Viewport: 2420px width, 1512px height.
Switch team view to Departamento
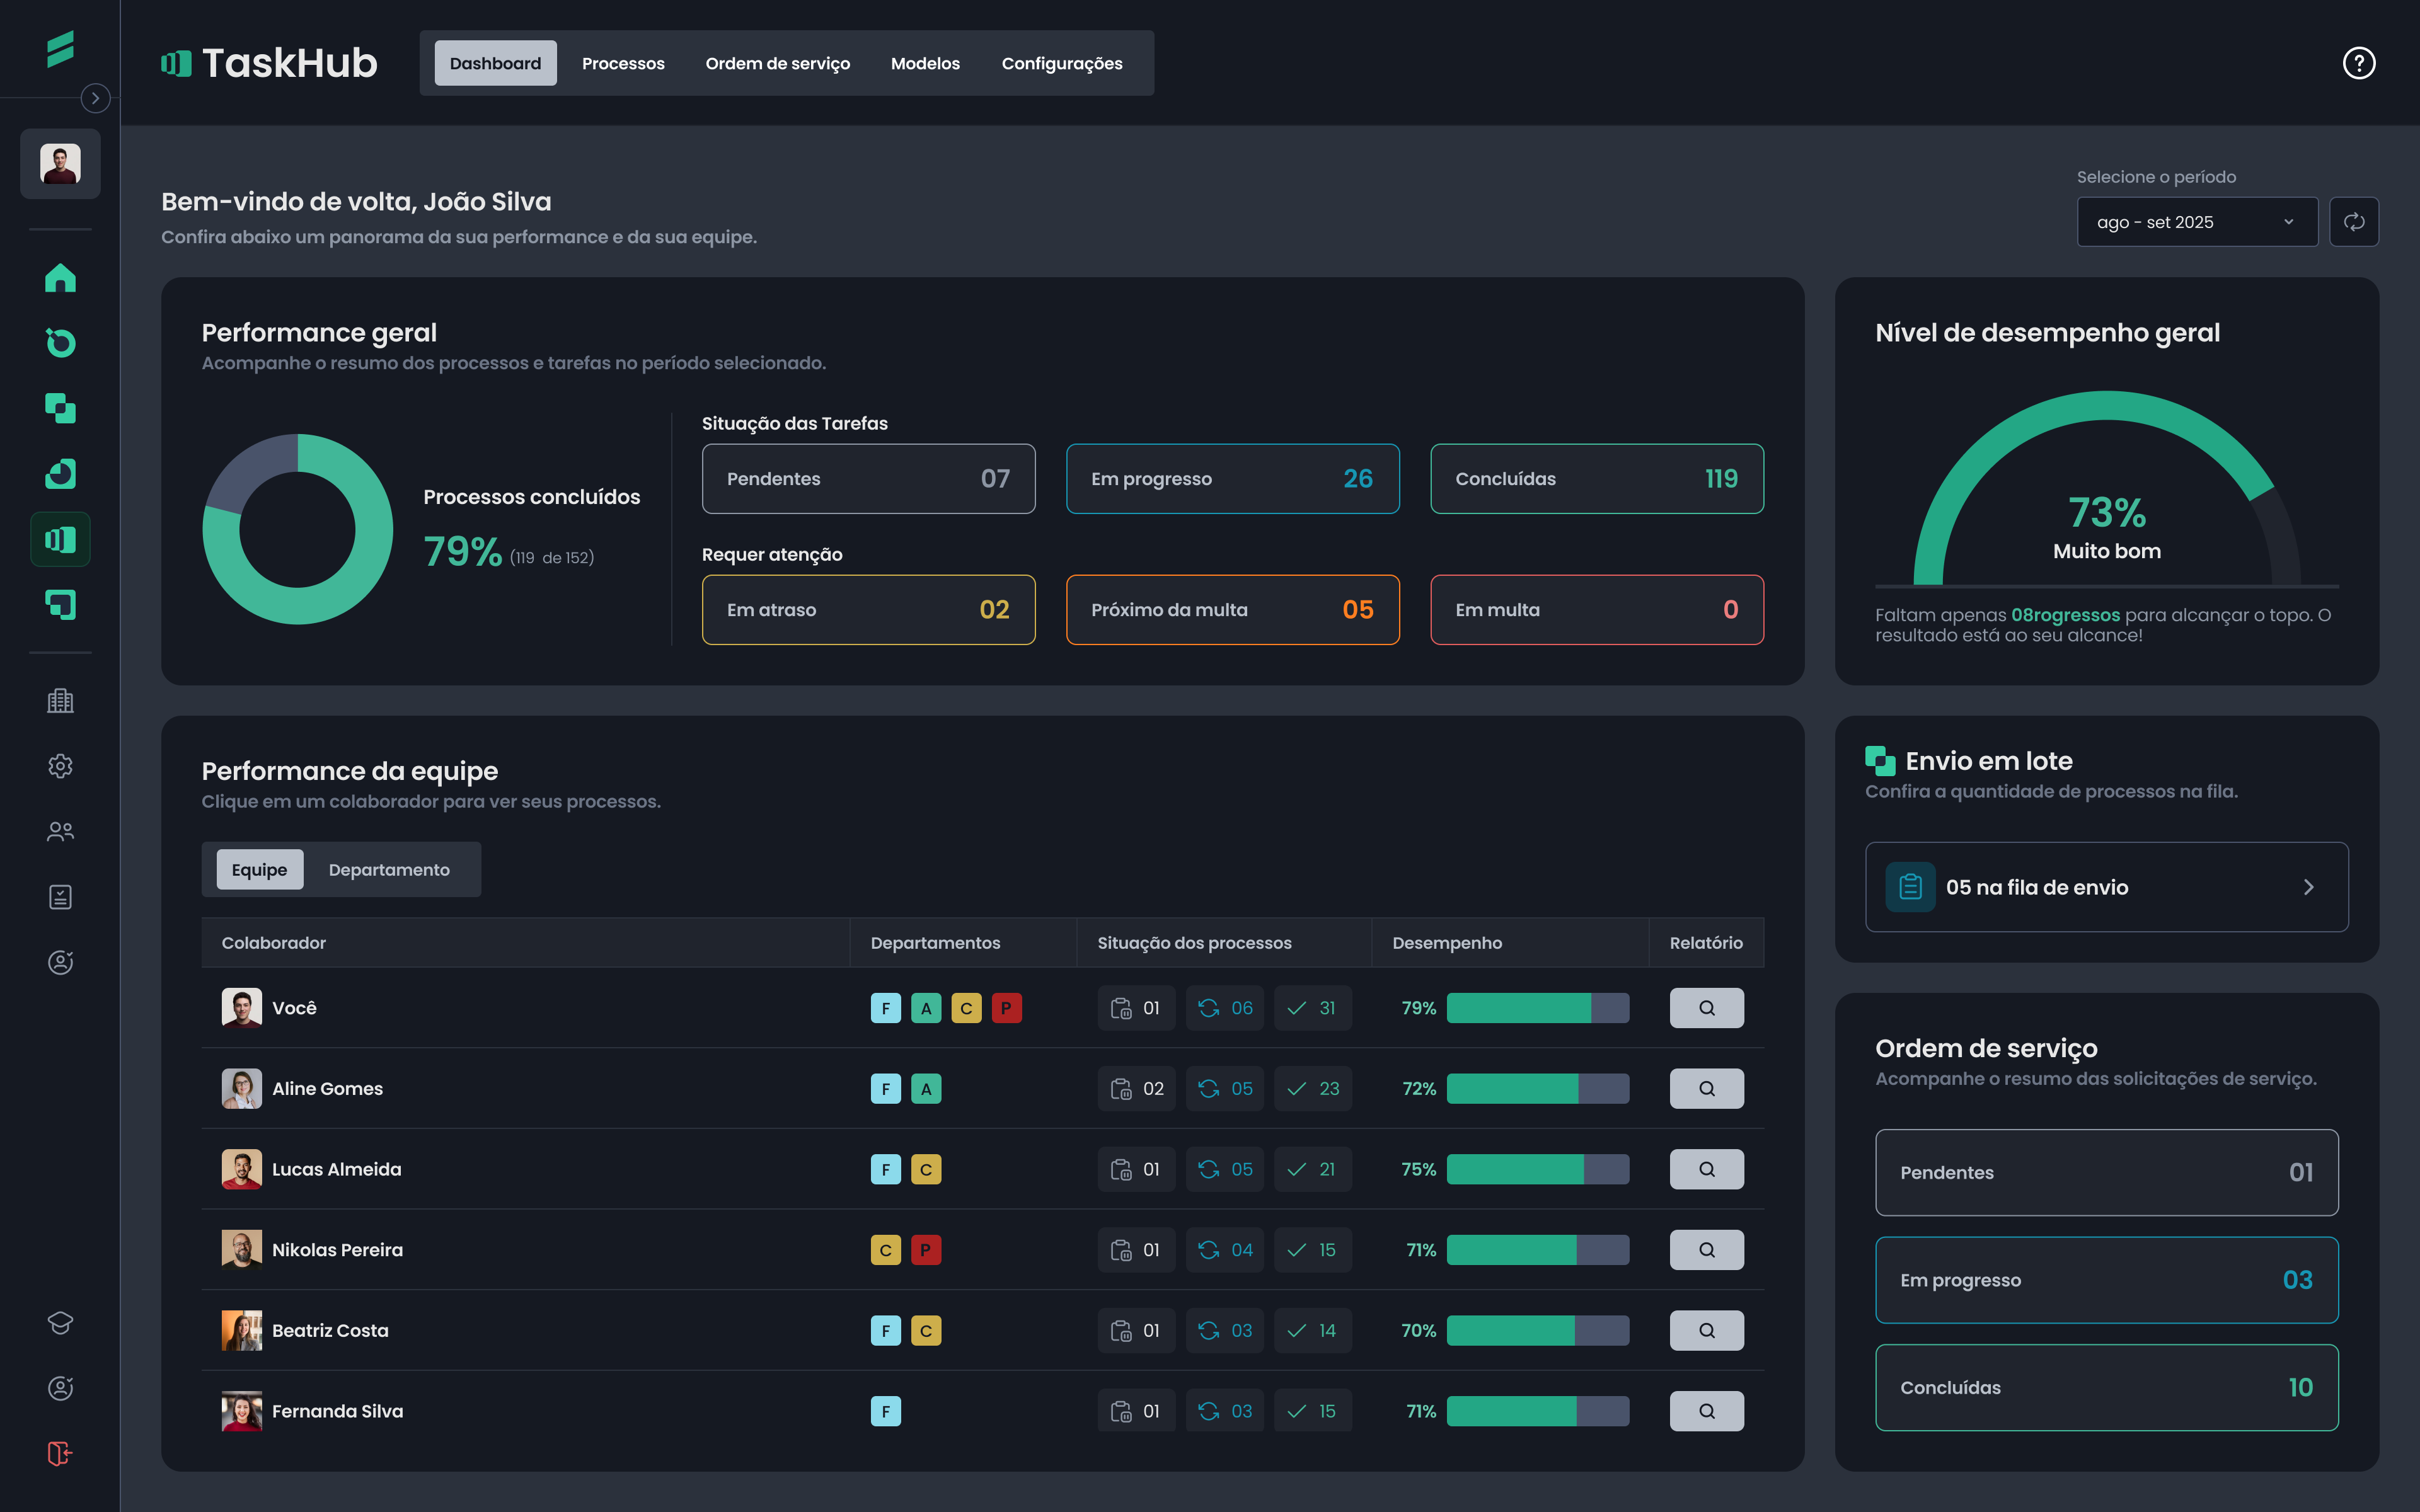click(x=389, y=869)
